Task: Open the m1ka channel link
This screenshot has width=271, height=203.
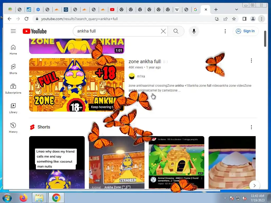Action: (x=141, y=76)
